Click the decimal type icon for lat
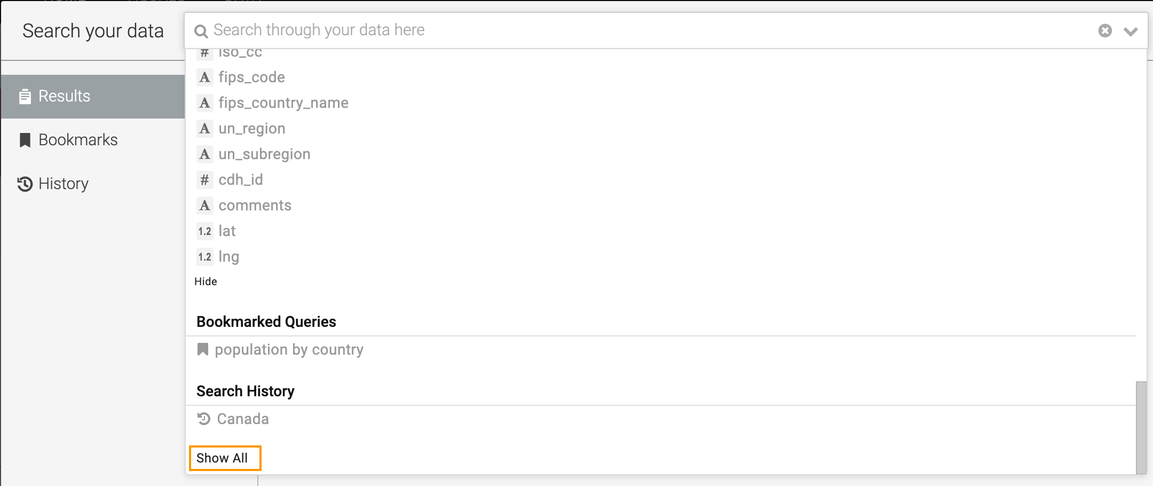 204,231
